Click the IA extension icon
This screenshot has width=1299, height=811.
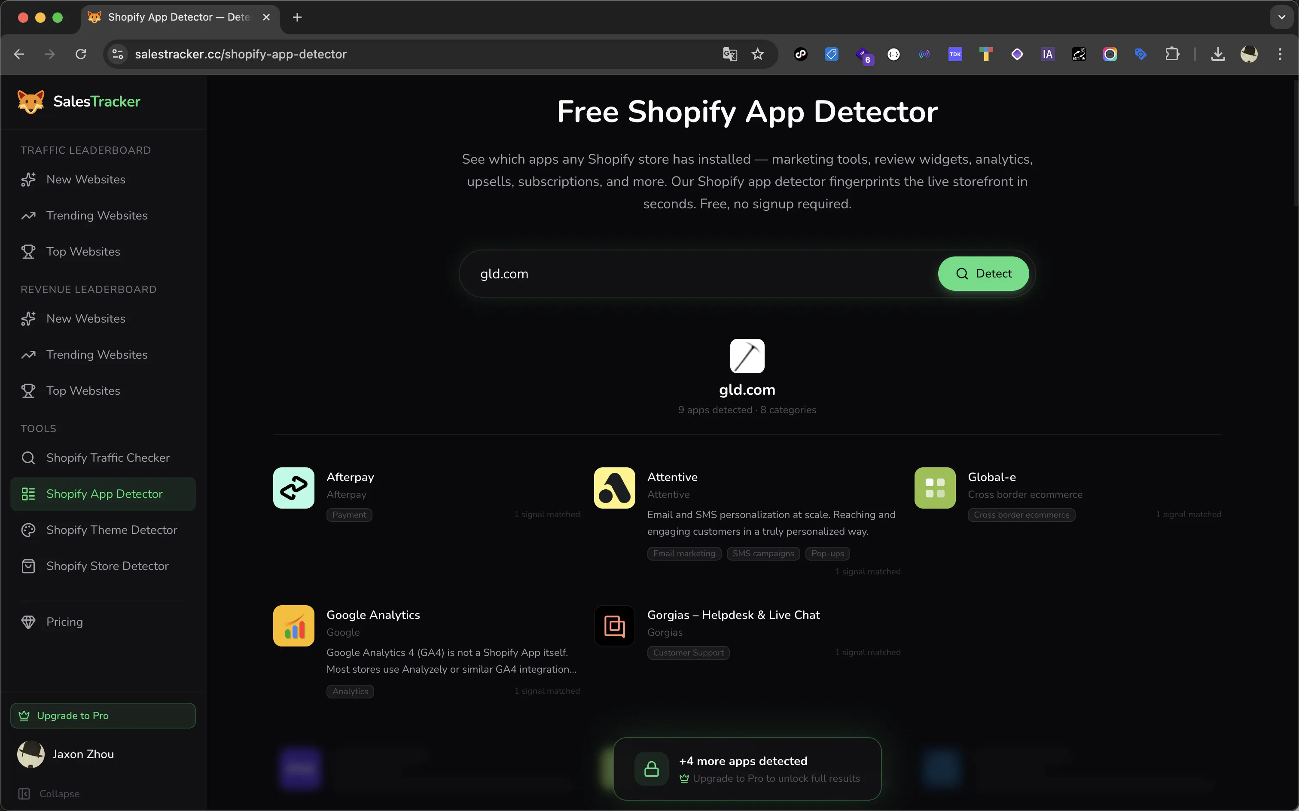coord(1047,54)
